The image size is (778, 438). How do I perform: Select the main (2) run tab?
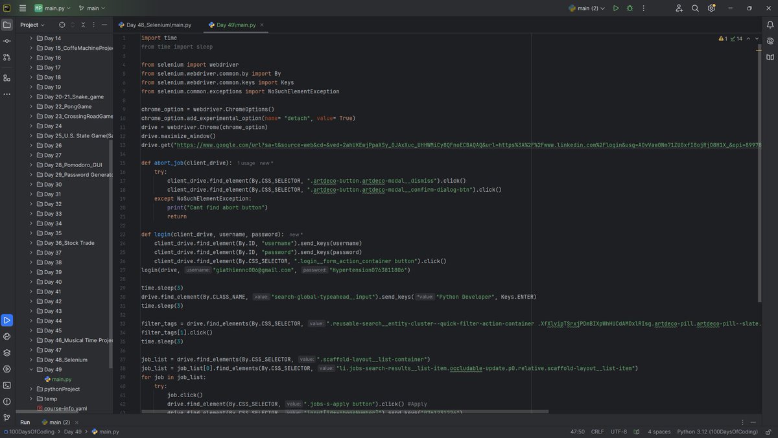(x=55, y=422)
